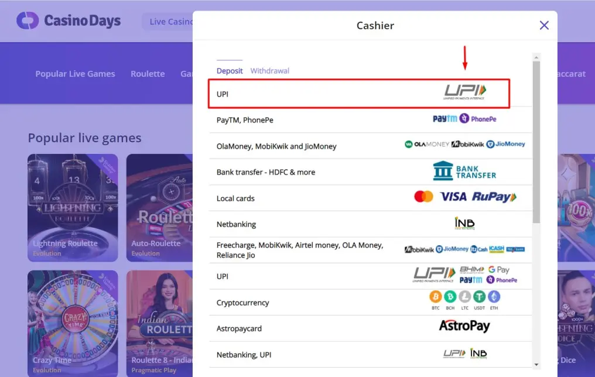Select the Freecharge, MobiKwik, Airtel money option
595x377 pixels.
point(370,251)
